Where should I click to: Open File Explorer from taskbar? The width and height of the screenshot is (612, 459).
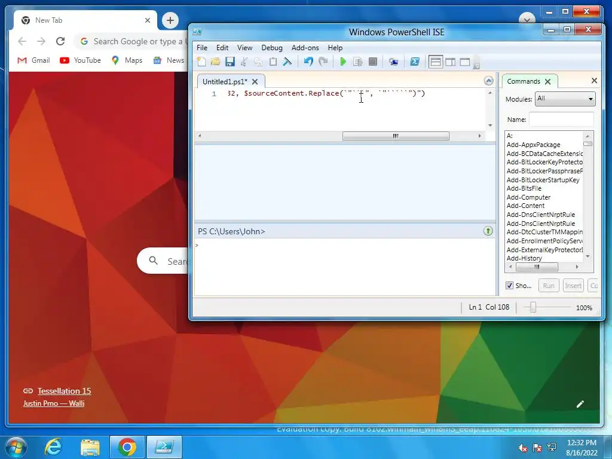click(90, 447)
